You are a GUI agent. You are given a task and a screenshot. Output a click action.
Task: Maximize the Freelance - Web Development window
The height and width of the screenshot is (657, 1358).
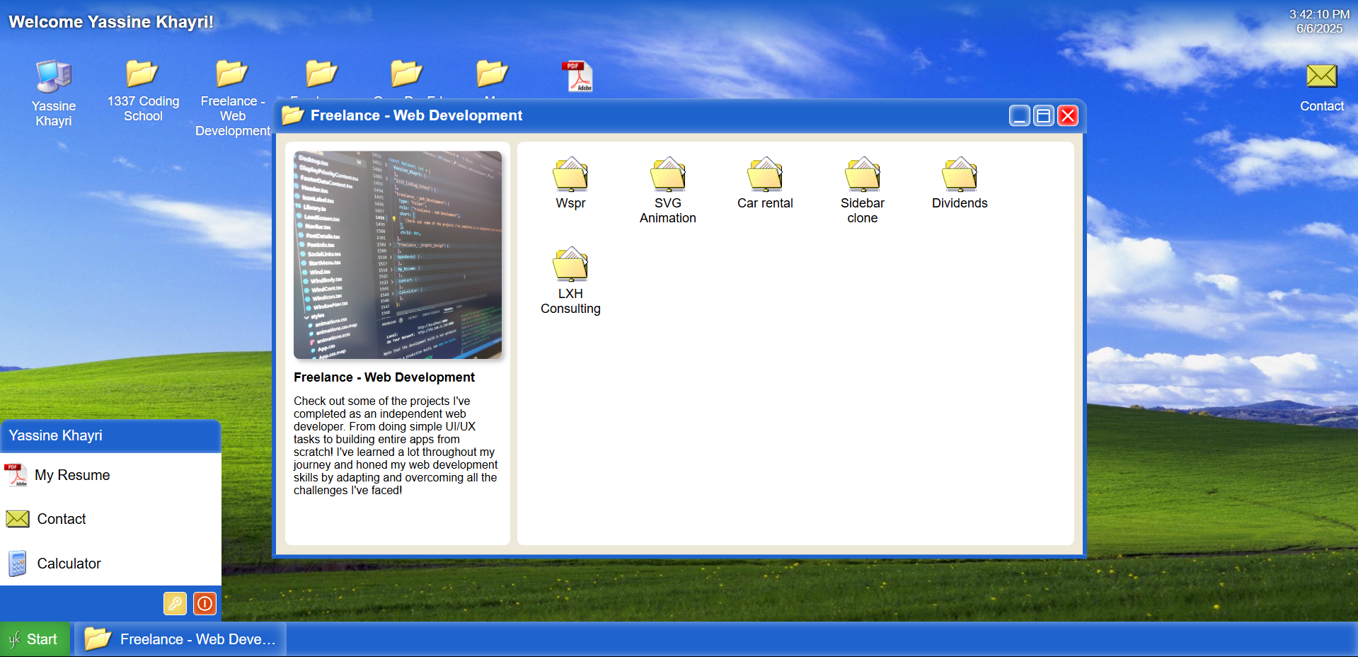pos(1043,115)
